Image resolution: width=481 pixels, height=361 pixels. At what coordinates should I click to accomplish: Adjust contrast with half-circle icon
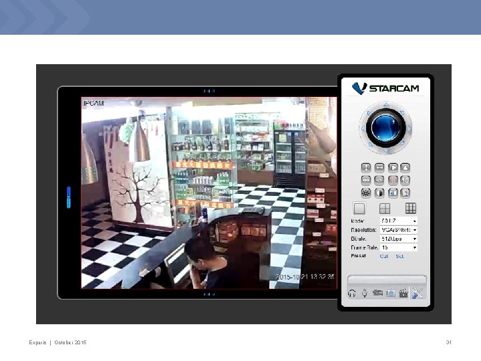coord(379,193)
